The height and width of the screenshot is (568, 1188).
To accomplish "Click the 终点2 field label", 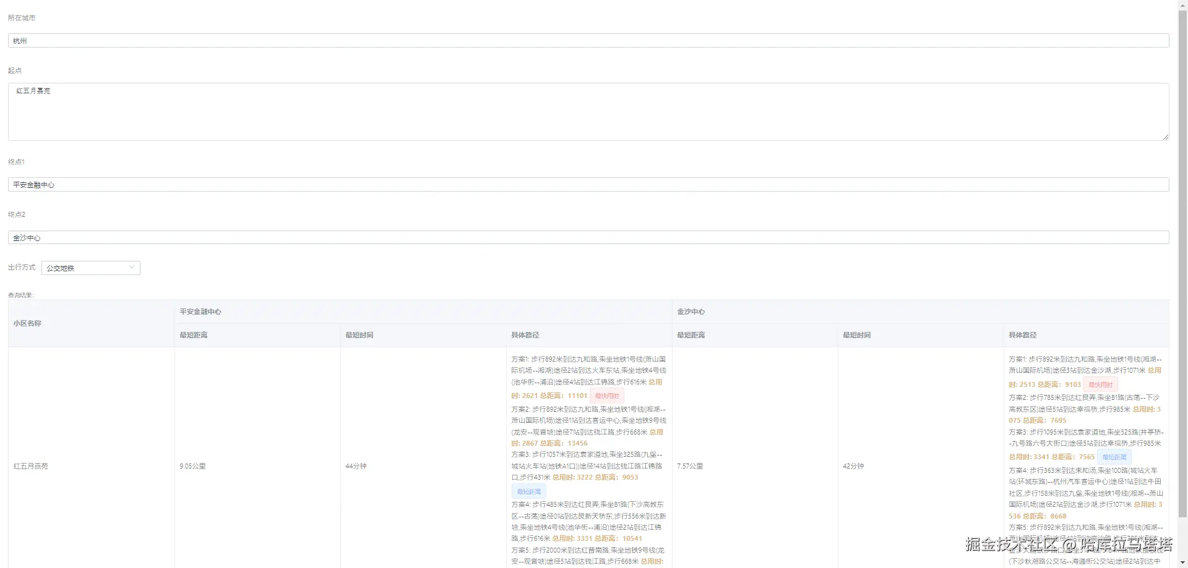I will click(x=17, y=214).
